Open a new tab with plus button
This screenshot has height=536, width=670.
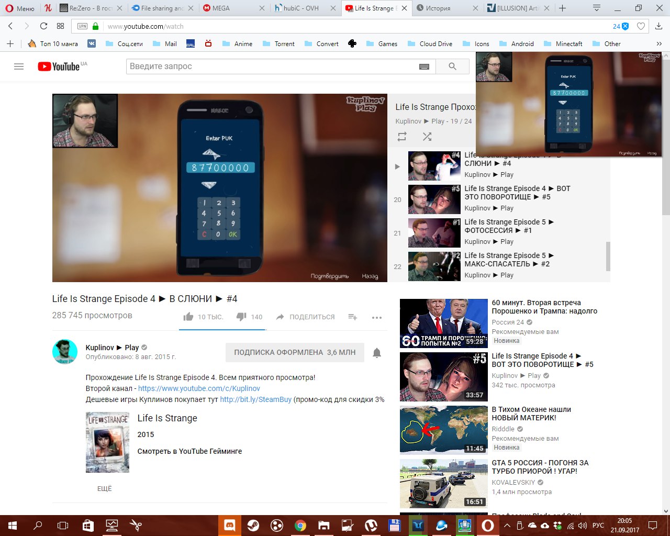tap(563, 8)
